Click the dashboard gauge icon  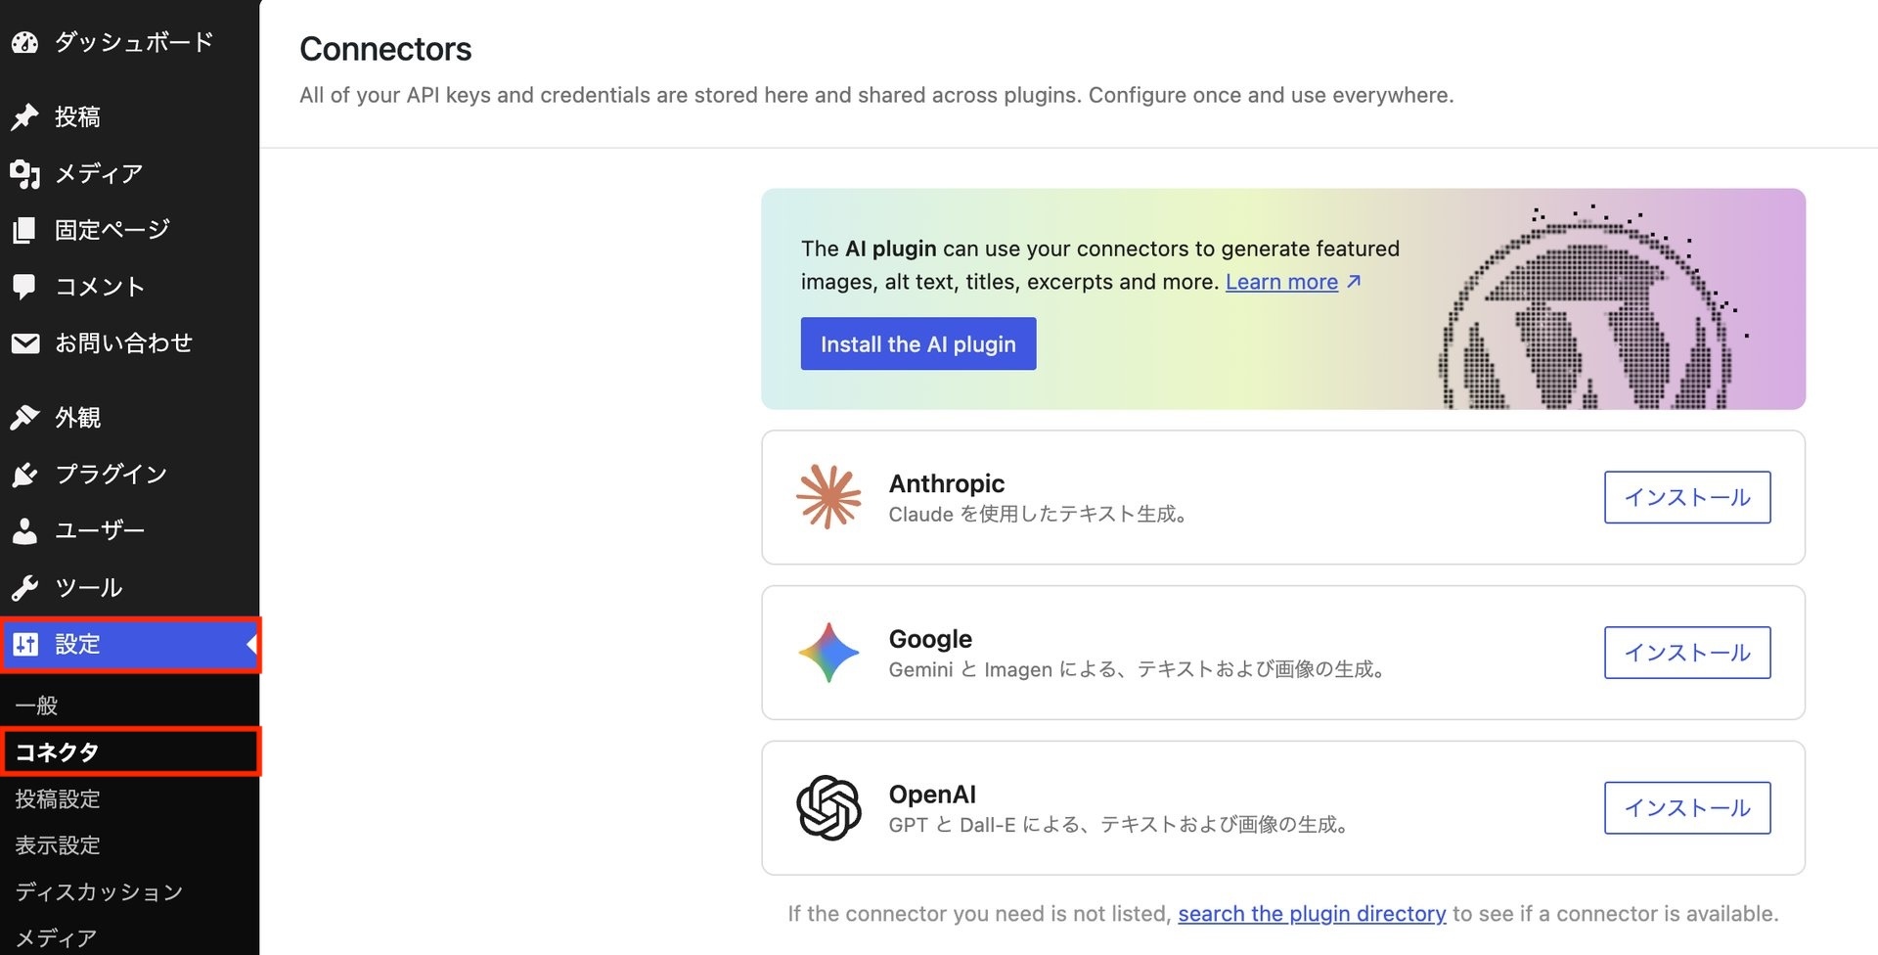24,42
